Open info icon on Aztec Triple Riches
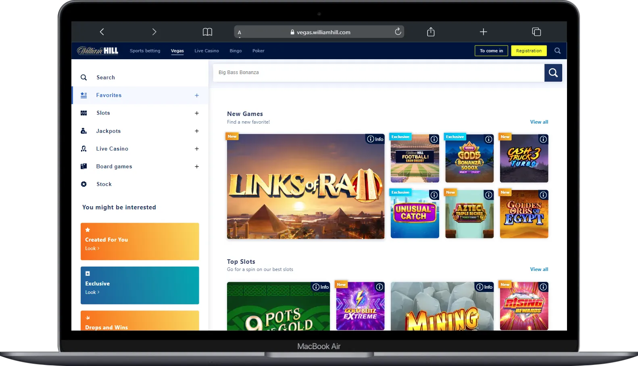Screen dimensions: 638x366 coord(489,195)
